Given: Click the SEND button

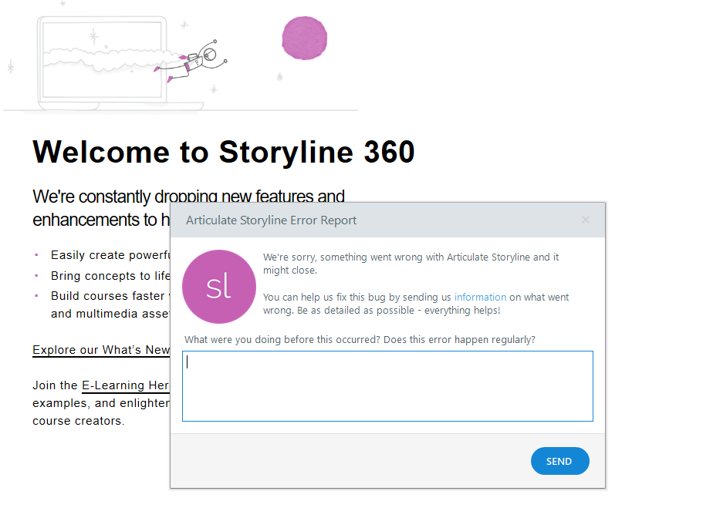Looking at the screenshot, I should point(559,461).
